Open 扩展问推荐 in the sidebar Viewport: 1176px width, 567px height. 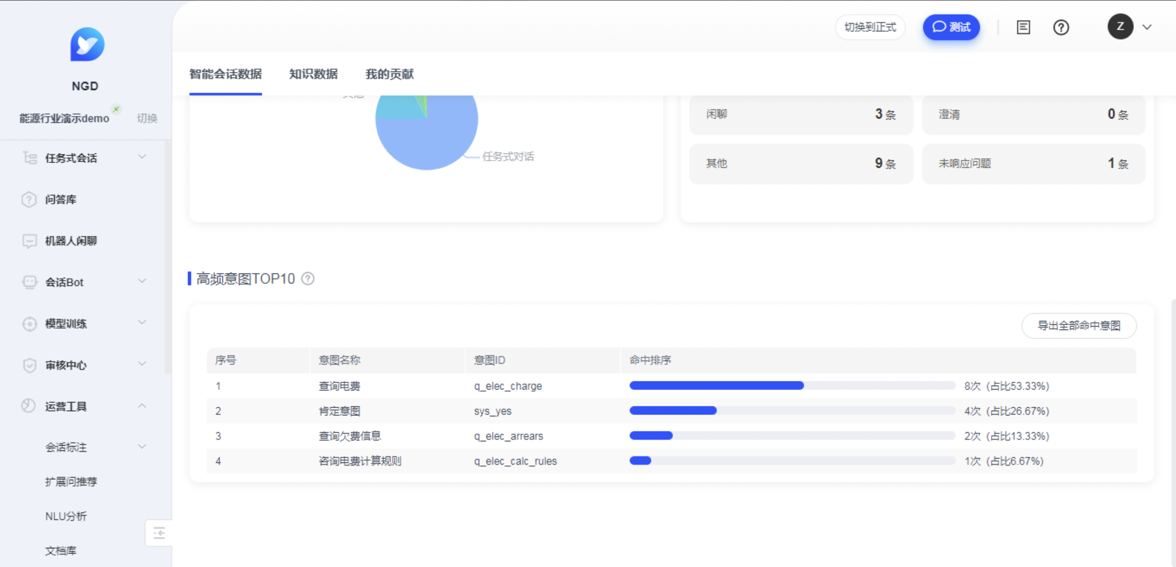(71, 482)
